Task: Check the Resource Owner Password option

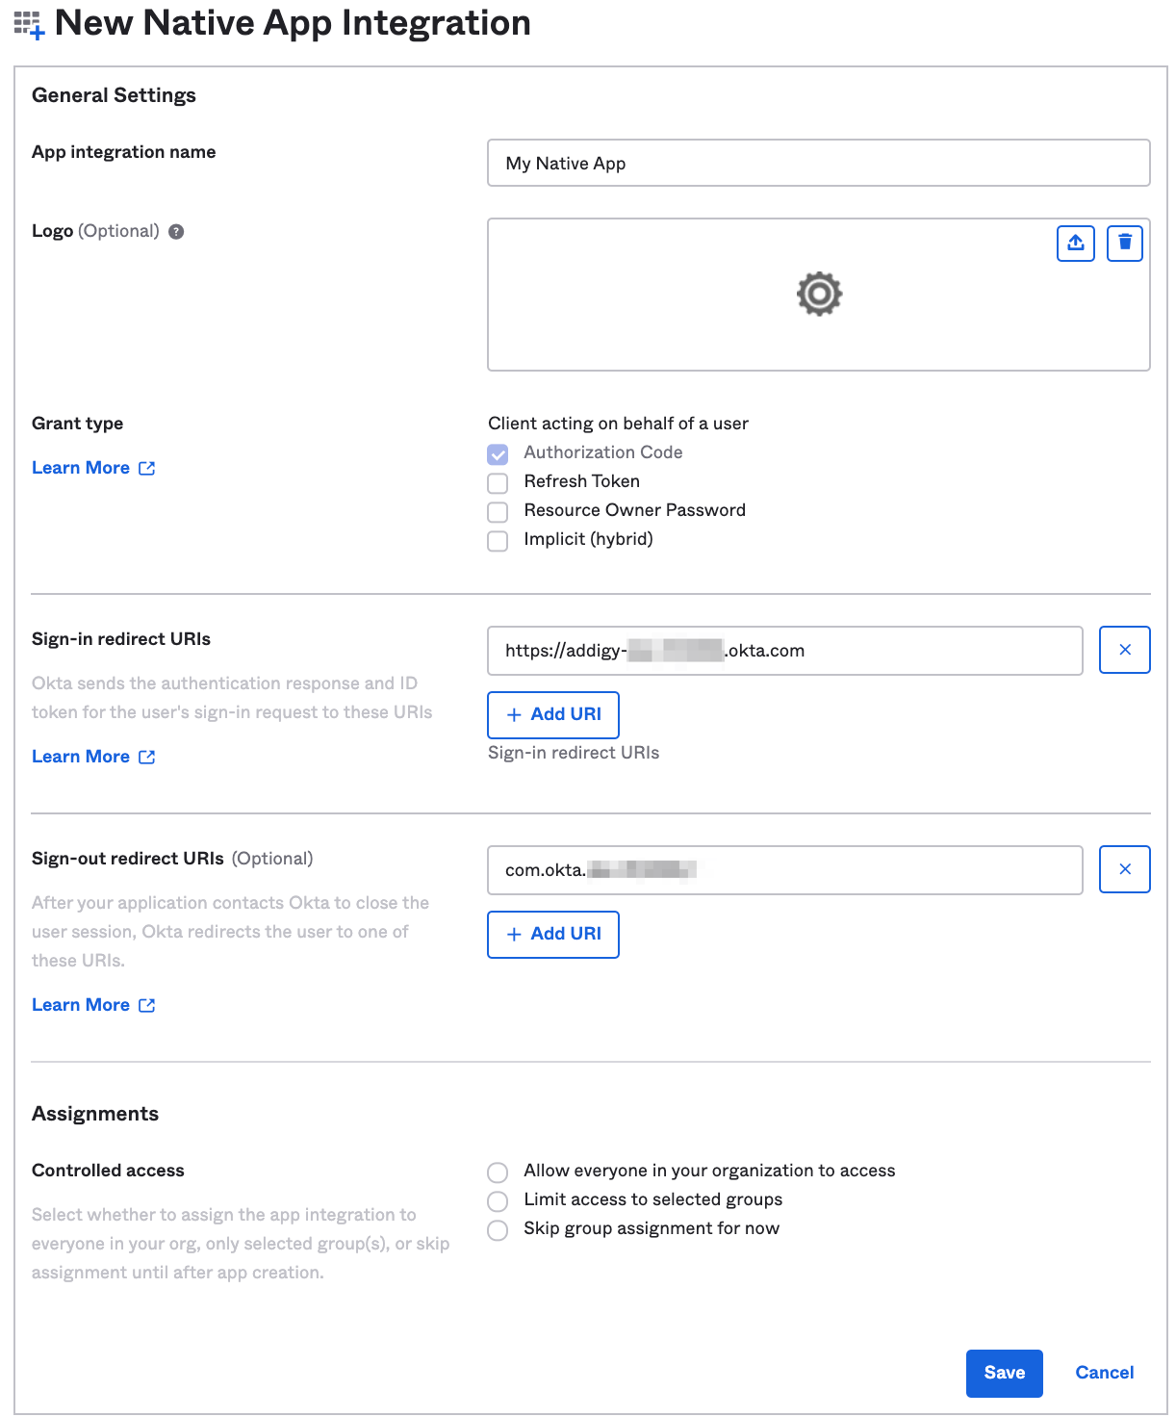Action: point(498,511)
